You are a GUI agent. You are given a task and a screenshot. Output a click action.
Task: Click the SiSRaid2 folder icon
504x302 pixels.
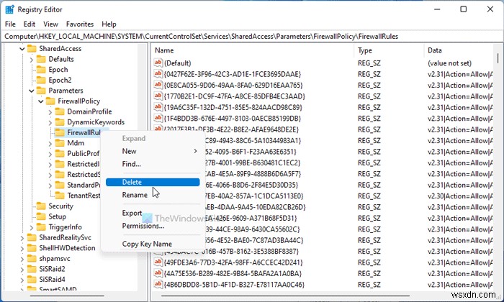[32, 269]
